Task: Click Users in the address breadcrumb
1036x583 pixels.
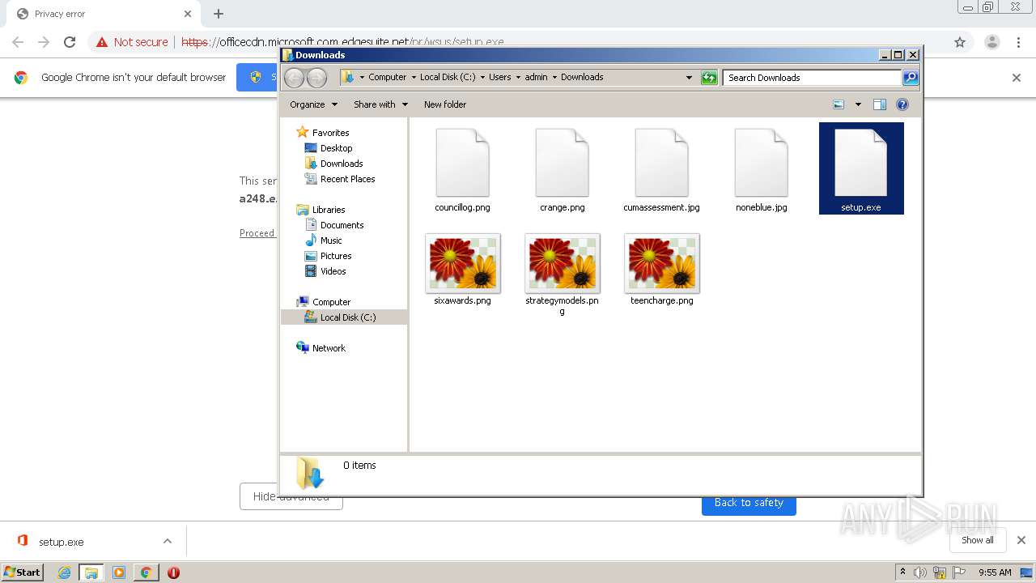Action: point(499,78)
